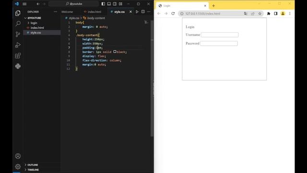Expand the TIMELINE section

(42, 170)
